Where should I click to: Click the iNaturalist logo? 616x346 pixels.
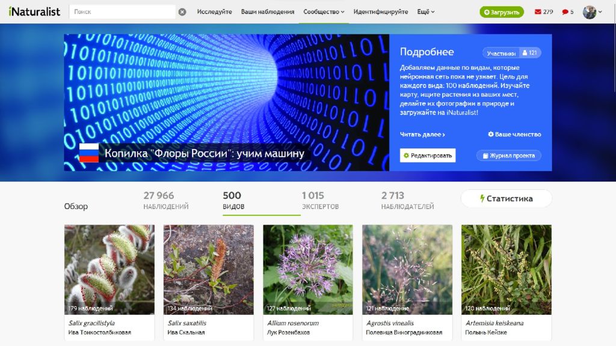click(34, 11)
